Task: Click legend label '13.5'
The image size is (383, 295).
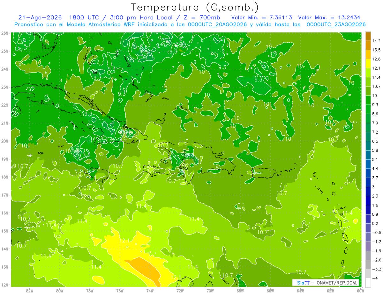Action: point(376,50)
